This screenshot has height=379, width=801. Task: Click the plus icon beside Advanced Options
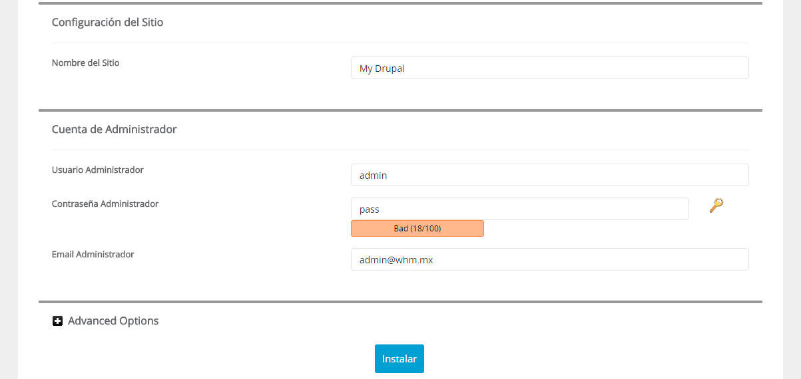pos(57,321)
